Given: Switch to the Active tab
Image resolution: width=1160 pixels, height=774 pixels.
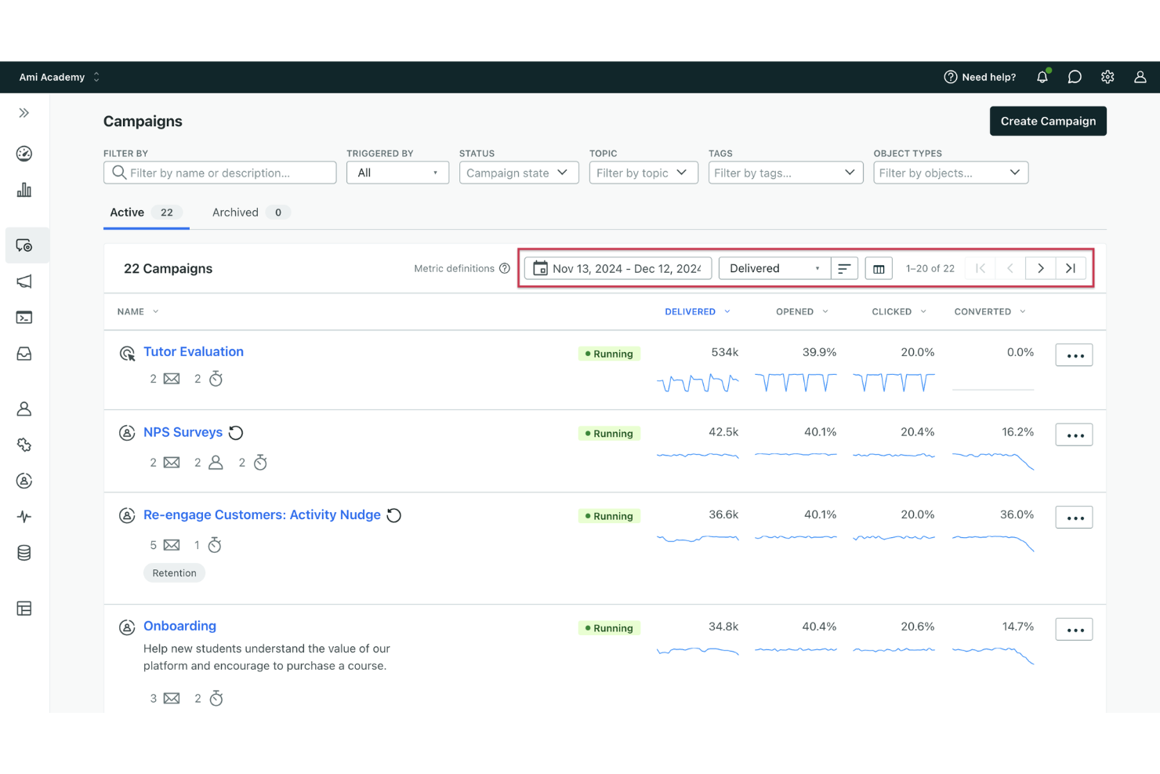Looking at the screenshot, I should [x=146, y=213].
